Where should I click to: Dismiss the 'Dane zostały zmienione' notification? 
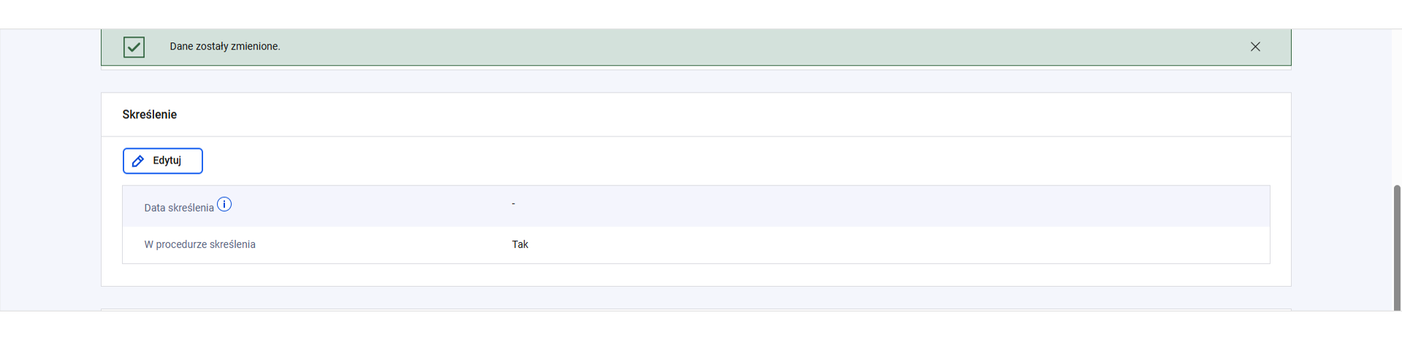click(x=1255, y=47)
